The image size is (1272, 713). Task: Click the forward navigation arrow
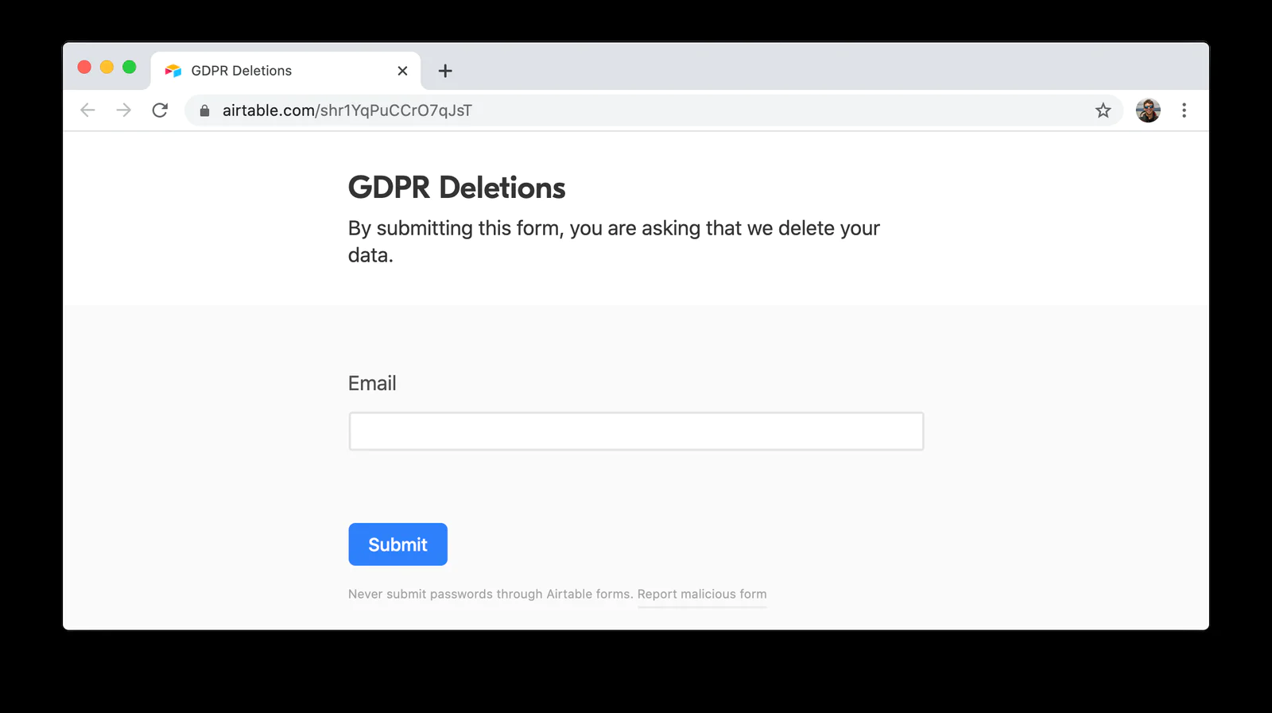pyautogui.click(x=124, y=110)
